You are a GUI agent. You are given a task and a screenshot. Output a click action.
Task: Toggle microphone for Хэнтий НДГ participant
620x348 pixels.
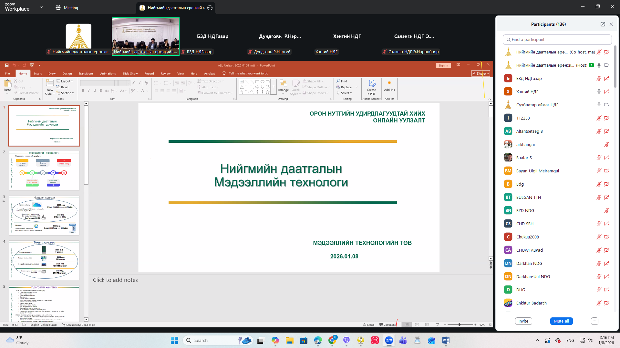[x=599, y=92]
